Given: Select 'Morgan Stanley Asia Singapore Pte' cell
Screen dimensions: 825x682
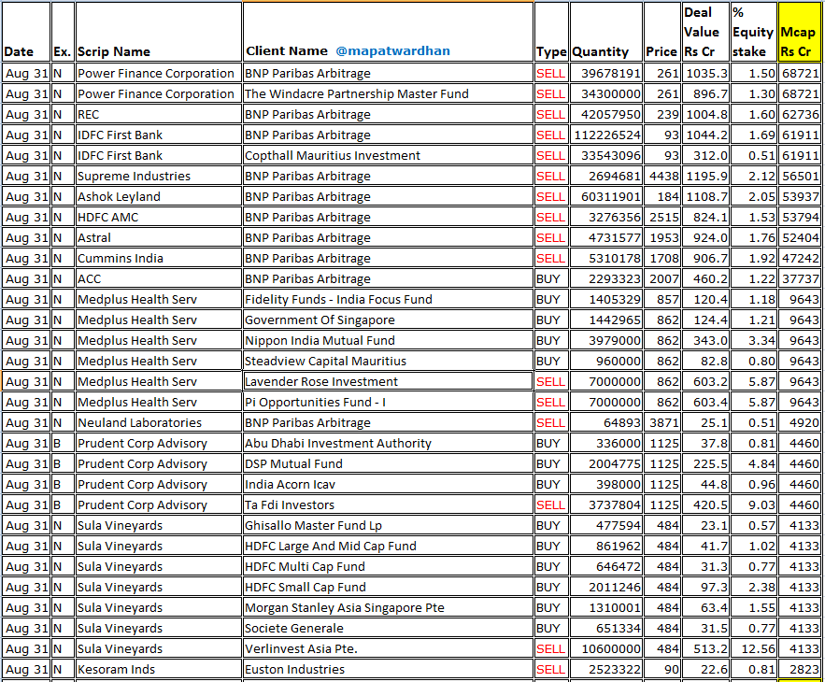Looking at the screenshot, I should click(x=388, y=606).
